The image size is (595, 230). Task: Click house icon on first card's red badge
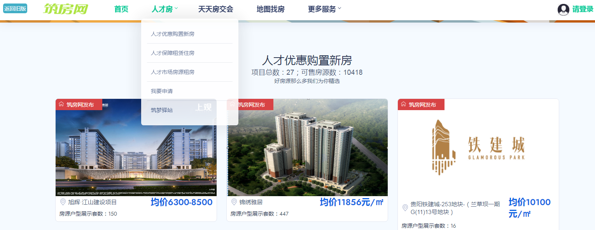pos(61,104)
